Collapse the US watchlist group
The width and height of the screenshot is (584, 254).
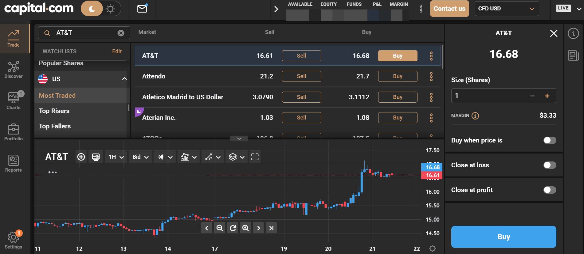(124, 79)
